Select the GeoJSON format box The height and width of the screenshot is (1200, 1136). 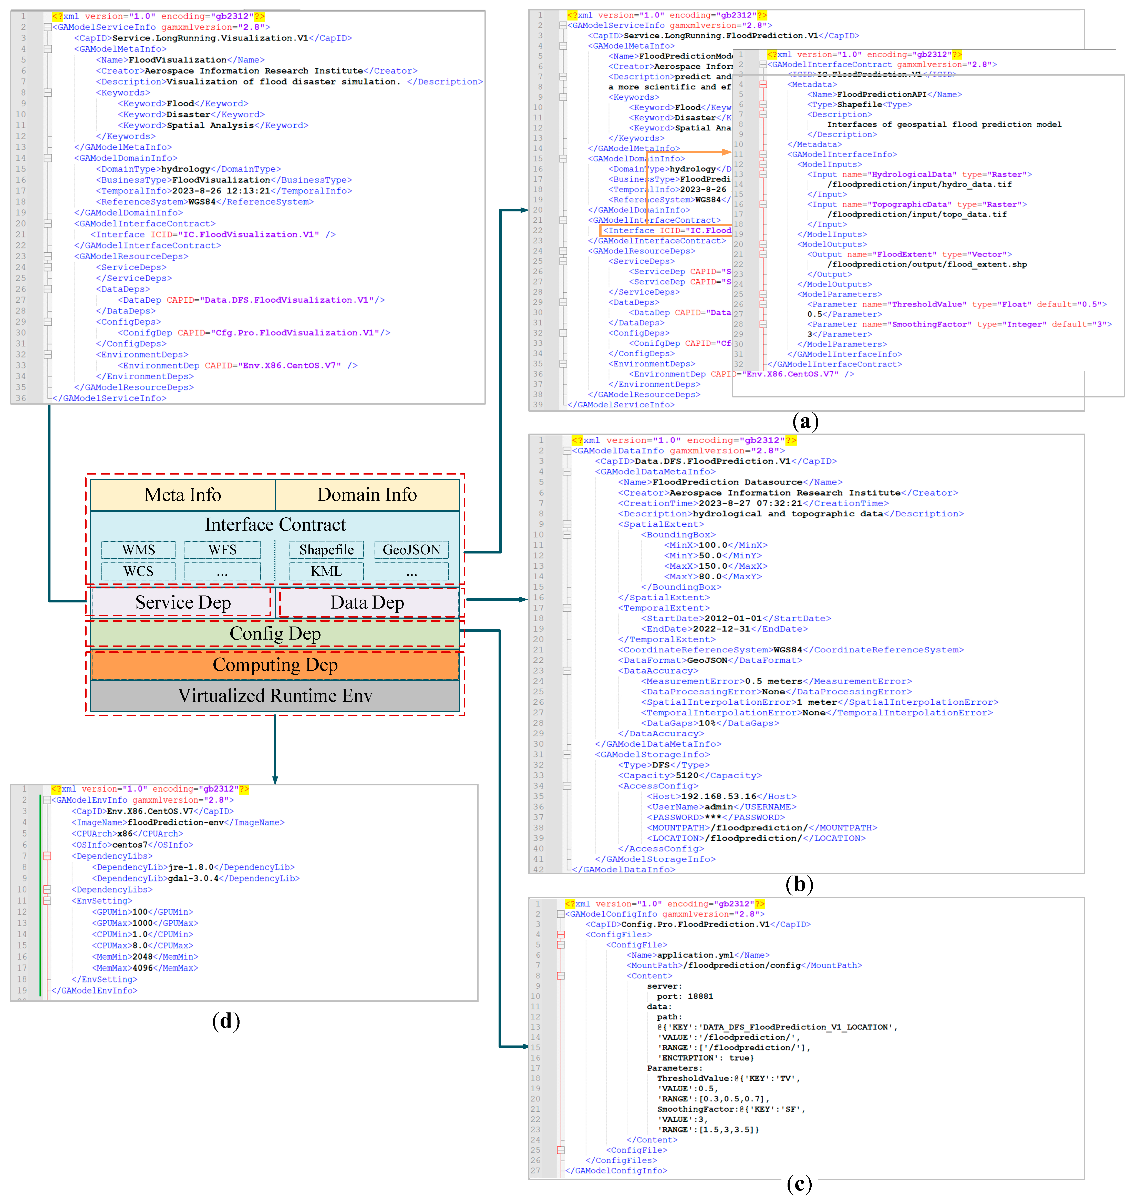[x=412, y=550]
